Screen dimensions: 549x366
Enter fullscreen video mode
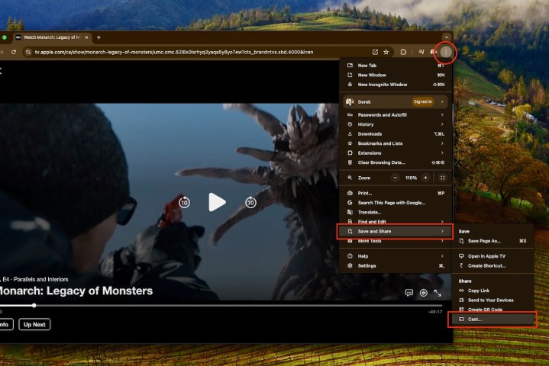(x=438, y=292)
